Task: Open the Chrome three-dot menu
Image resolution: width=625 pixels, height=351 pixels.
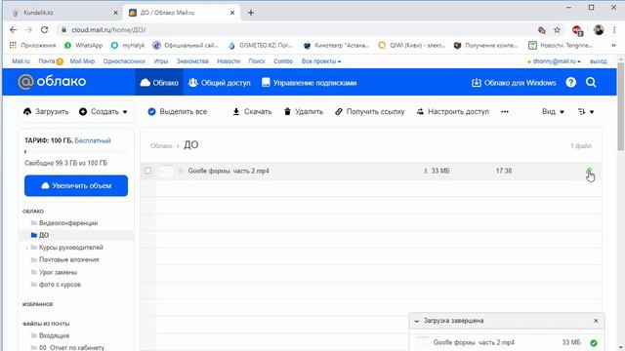Action: pos(614,30)
